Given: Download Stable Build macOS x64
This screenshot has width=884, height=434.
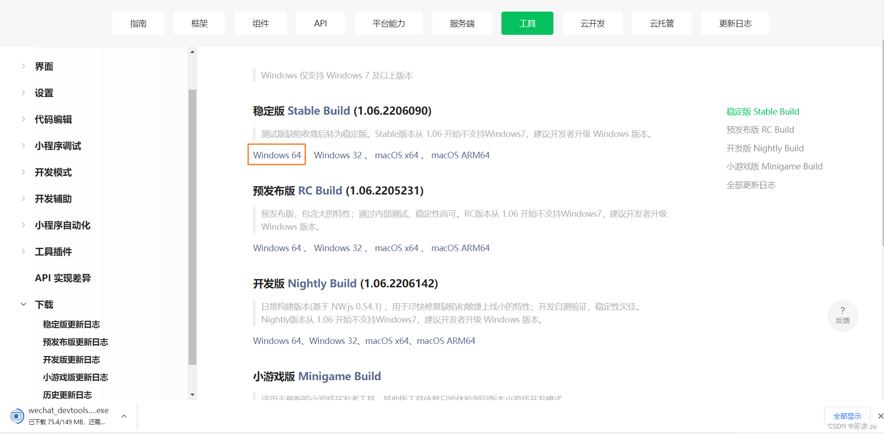Looking at the screenshot, I should (396, 155).
